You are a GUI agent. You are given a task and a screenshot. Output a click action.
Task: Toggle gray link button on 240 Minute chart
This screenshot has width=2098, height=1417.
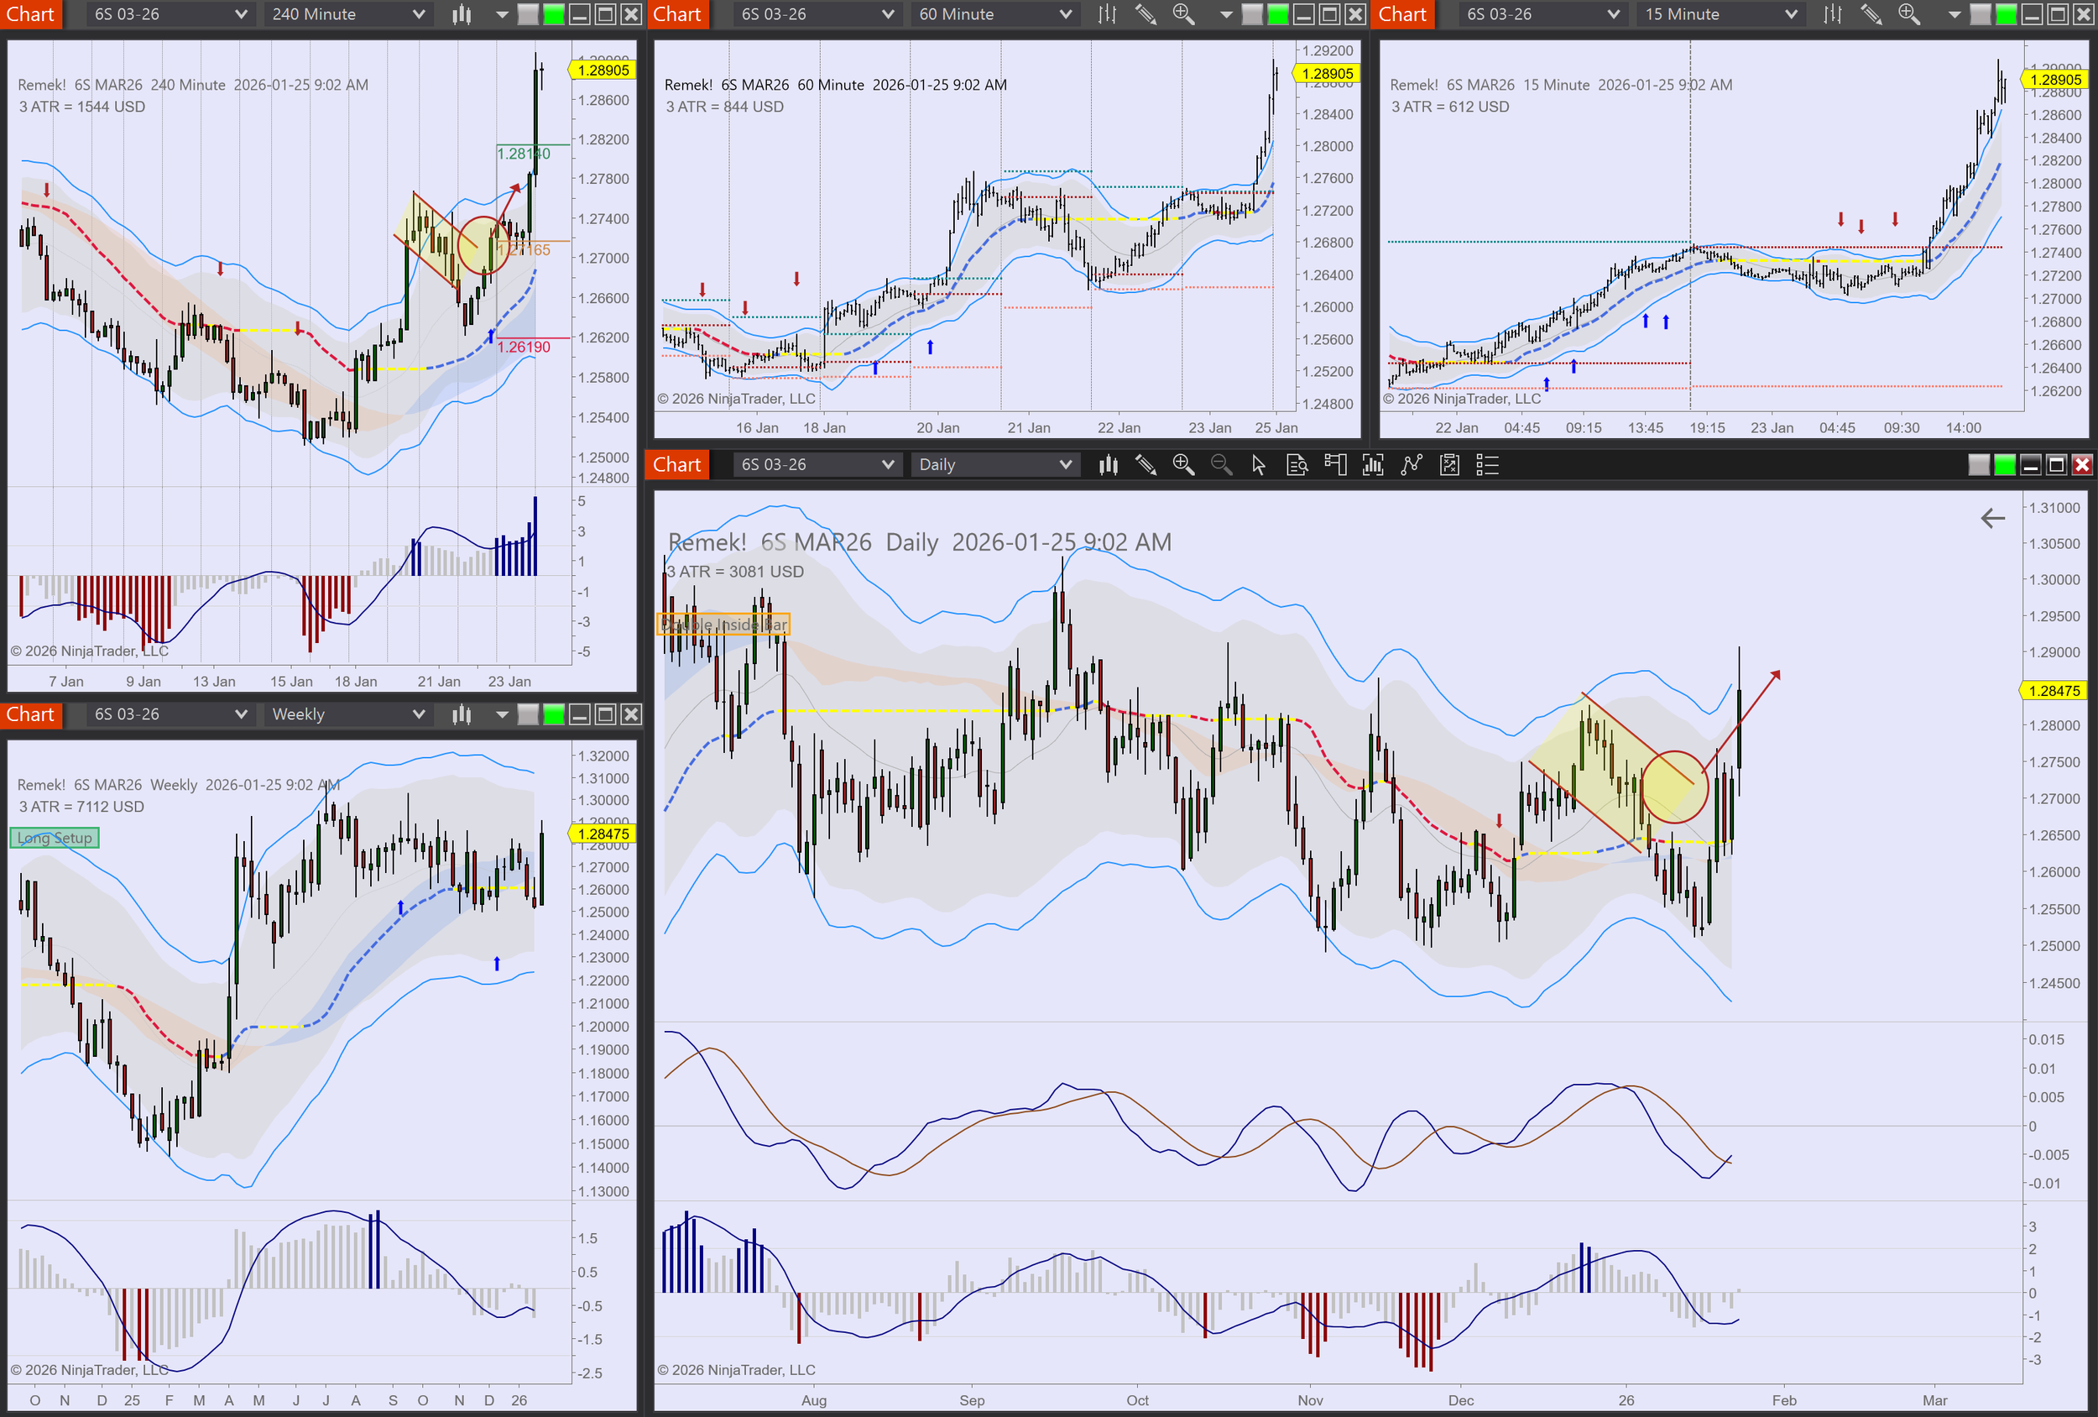(528, 14)
